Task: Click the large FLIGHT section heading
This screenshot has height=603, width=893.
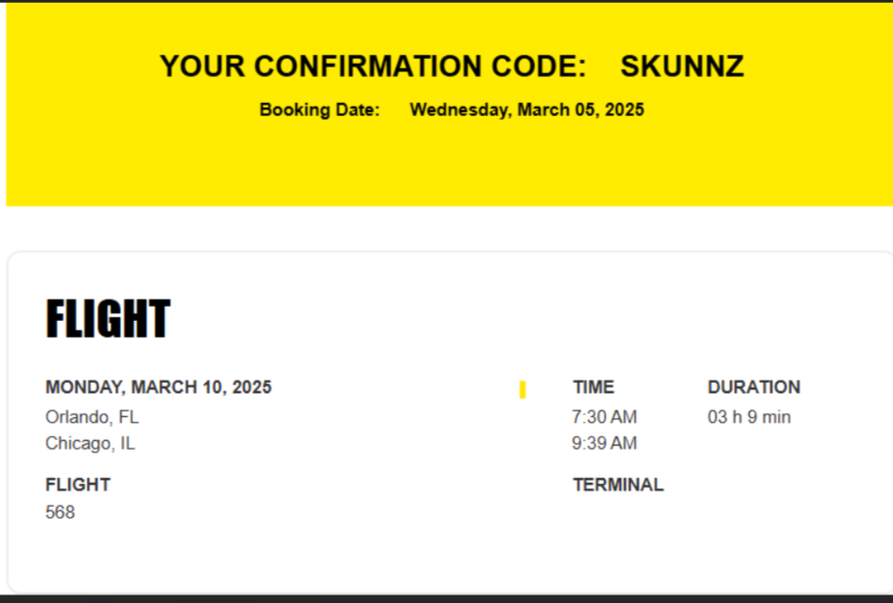Action: click(108, 318)
